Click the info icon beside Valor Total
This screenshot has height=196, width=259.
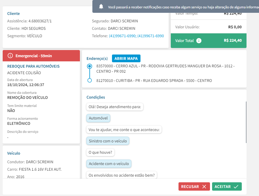tap(199, 41)
